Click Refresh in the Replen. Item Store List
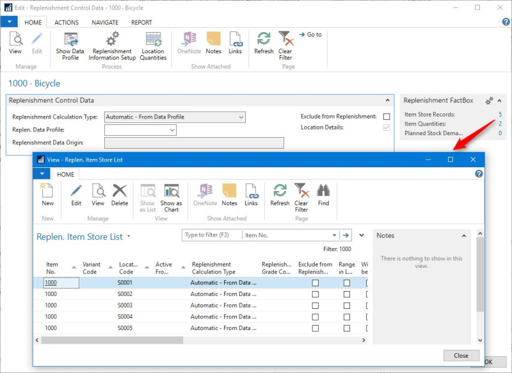The image size is (512, 373). pos(280,194)
